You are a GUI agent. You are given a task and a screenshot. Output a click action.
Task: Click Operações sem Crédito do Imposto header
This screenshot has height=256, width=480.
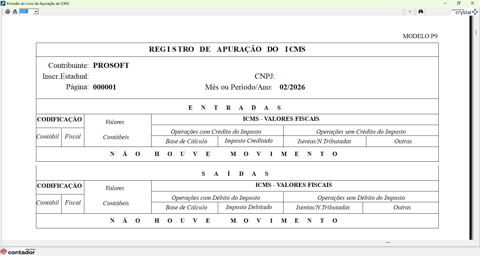[361, 132]
